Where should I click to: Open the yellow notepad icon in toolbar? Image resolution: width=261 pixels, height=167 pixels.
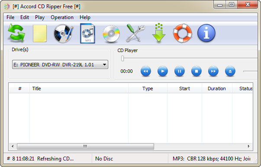40,33
